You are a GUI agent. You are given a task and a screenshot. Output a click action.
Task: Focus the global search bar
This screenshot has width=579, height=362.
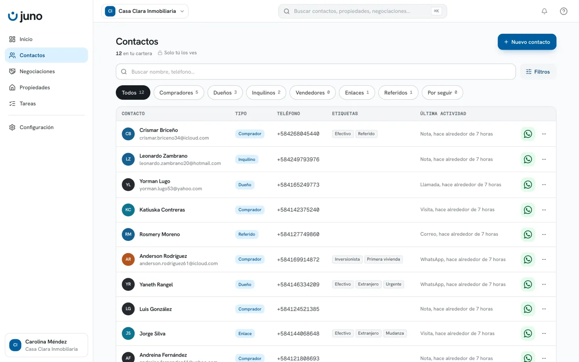point(362,11)
